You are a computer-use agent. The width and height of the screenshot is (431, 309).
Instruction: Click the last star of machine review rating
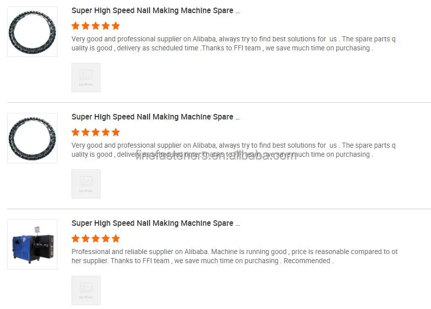tap(116, 238)
